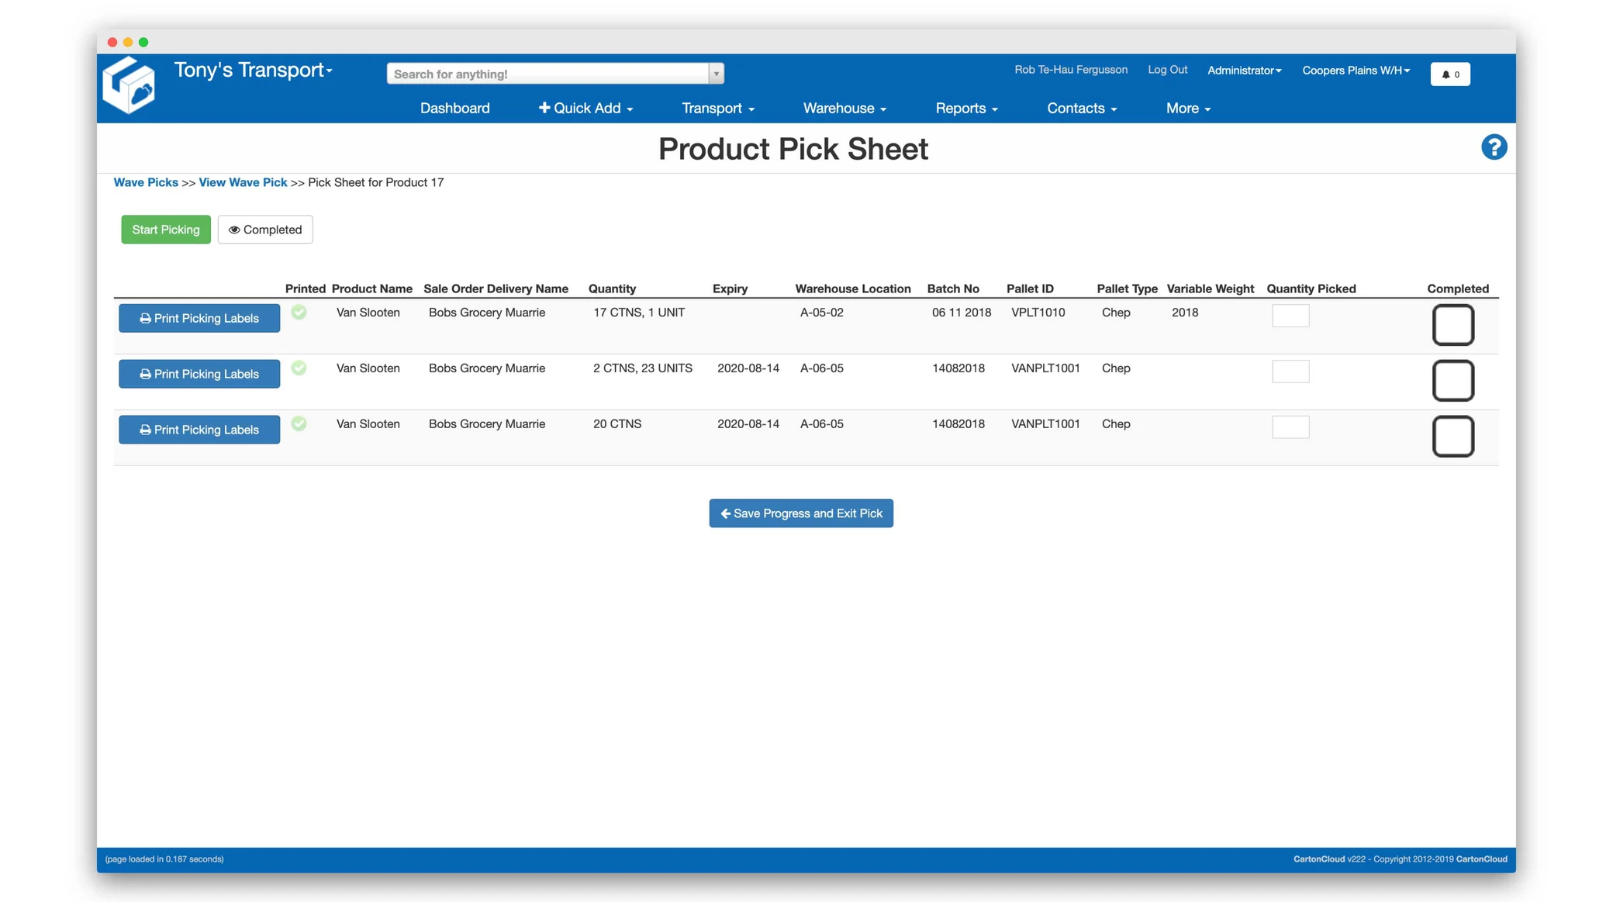Tick Completed checkbox for the 20 CTNS row
Screen dimensions: 1613x902
pyautogui.click(x=1452, y=437)
